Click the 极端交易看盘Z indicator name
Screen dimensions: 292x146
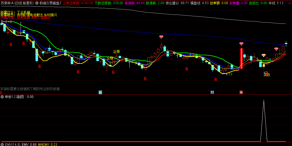pos(50,3)
